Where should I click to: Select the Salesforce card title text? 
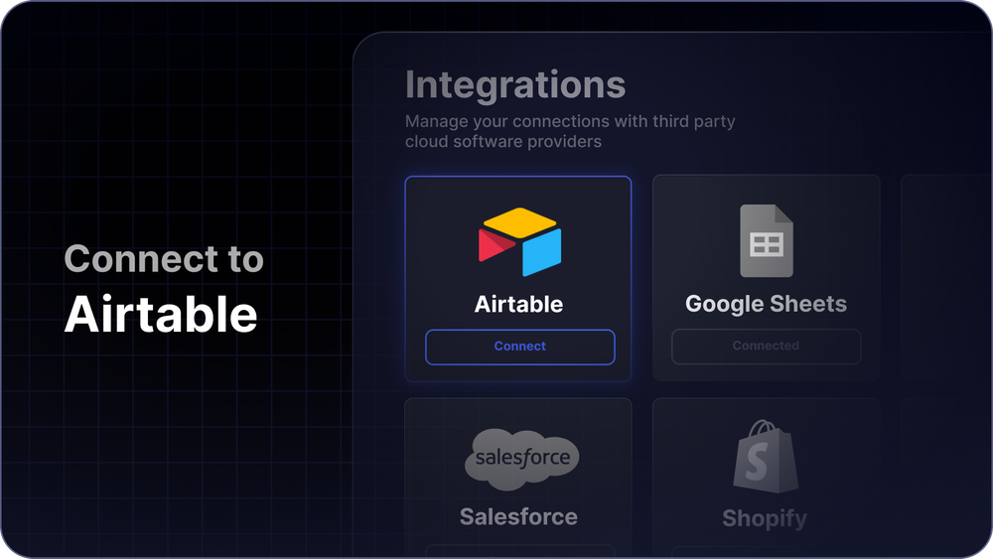[x=518, y=516]
